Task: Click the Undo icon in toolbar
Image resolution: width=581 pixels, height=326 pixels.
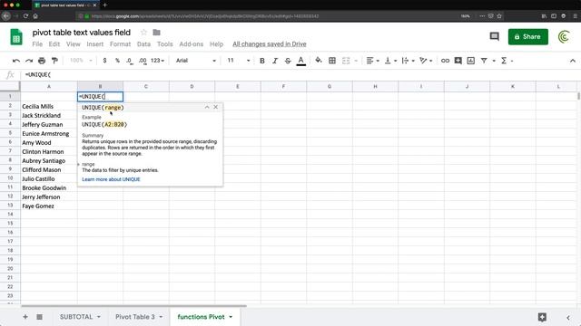Action: [16, 61]
